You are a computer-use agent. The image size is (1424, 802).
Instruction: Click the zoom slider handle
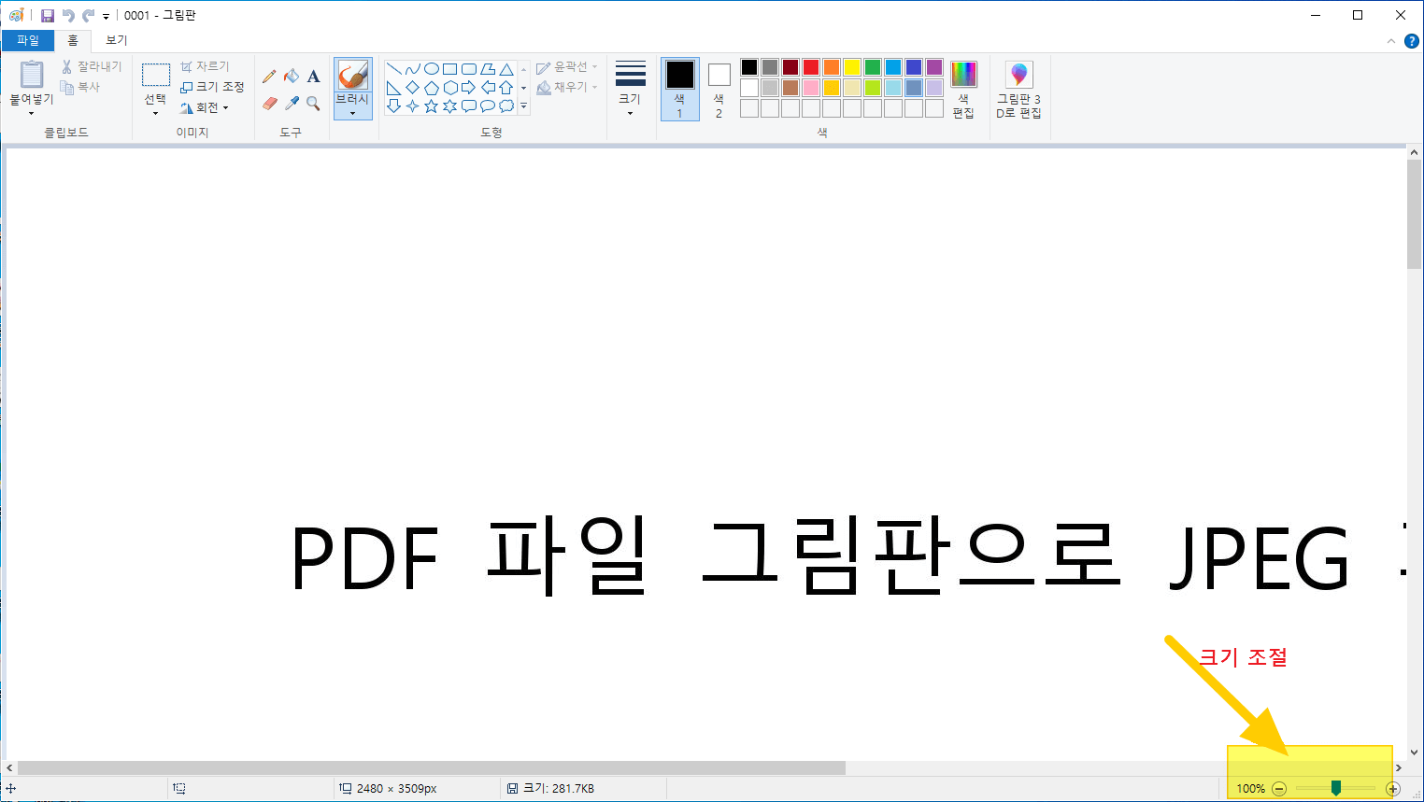point(1336,789)
